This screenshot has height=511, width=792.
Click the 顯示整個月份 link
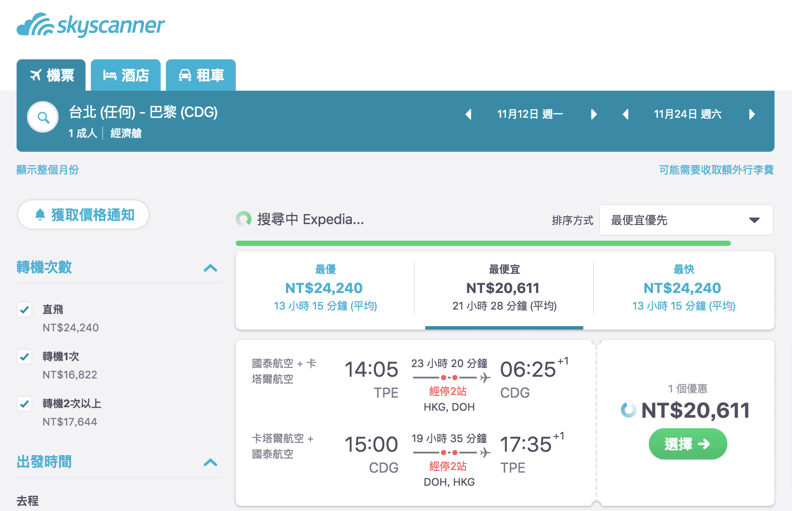(48, 170)
